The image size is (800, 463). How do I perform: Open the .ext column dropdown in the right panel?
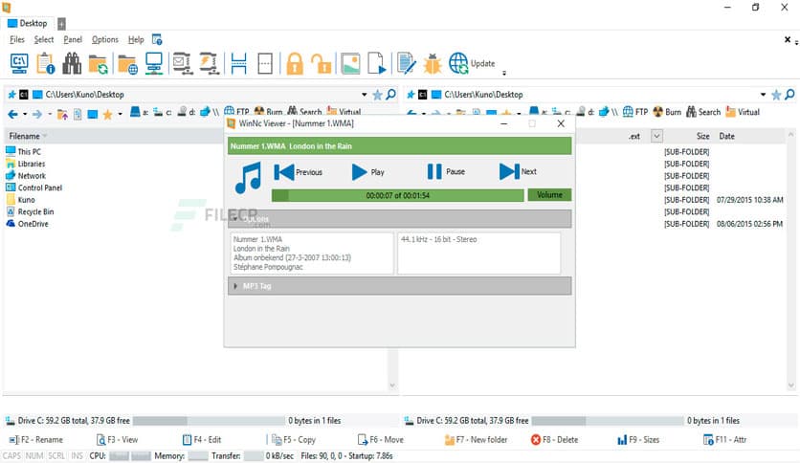coord(656,136)
